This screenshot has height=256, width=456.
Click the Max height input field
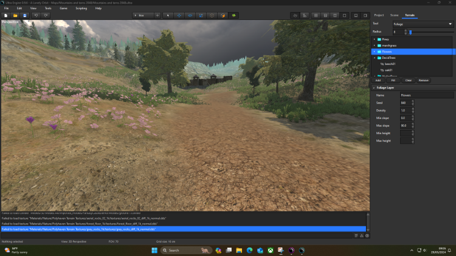(x=406, y=141)
